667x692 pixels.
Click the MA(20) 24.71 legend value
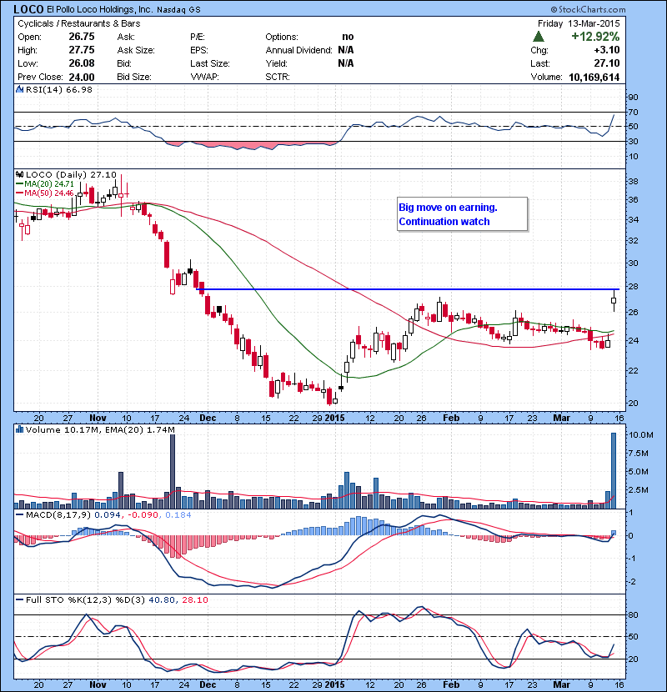click(49, 184)
